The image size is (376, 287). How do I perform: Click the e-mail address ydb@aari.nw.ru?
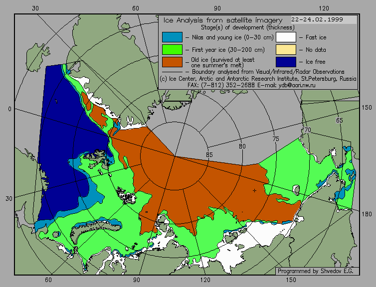(x=297, y=85)
